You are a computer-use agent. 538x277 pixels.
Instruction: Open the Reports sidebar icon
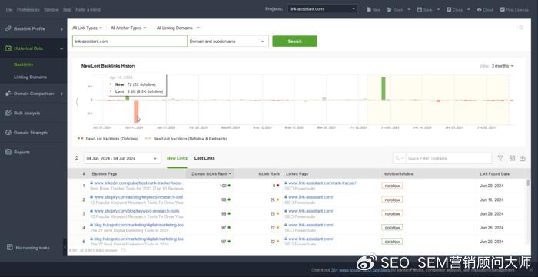8,152
